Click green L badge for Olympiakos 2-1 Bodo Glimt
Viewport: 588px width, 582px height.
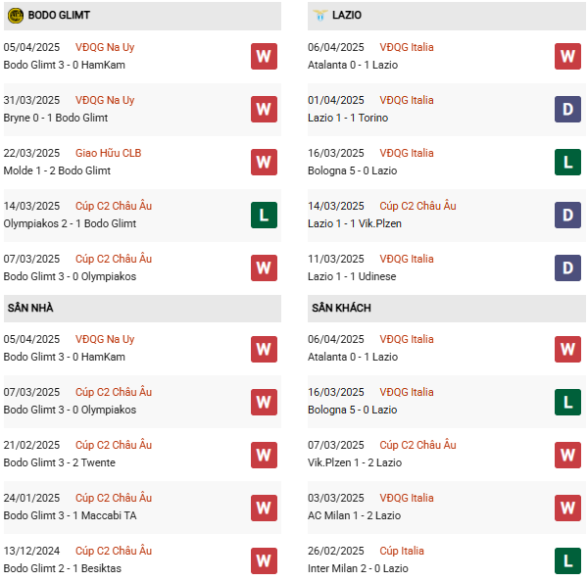(264, 215)
